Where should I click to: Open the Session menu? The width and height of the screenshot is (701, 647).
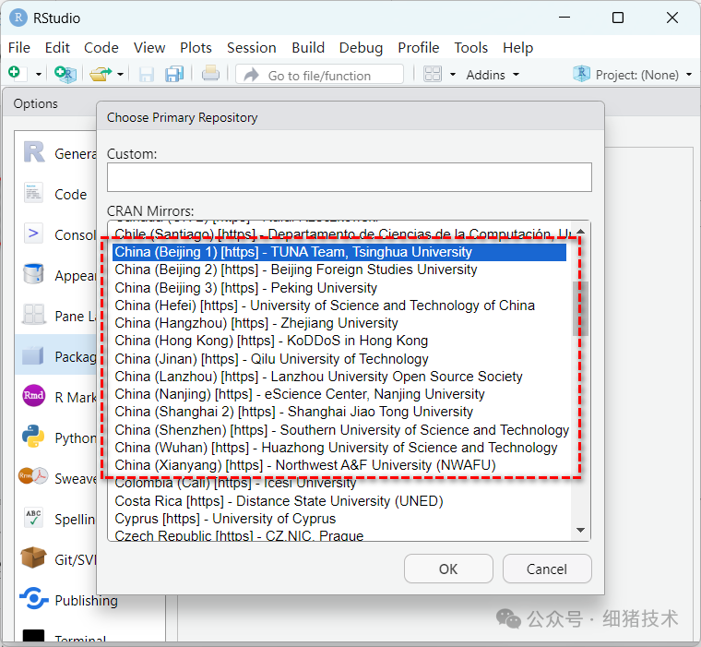pos(251,47)
